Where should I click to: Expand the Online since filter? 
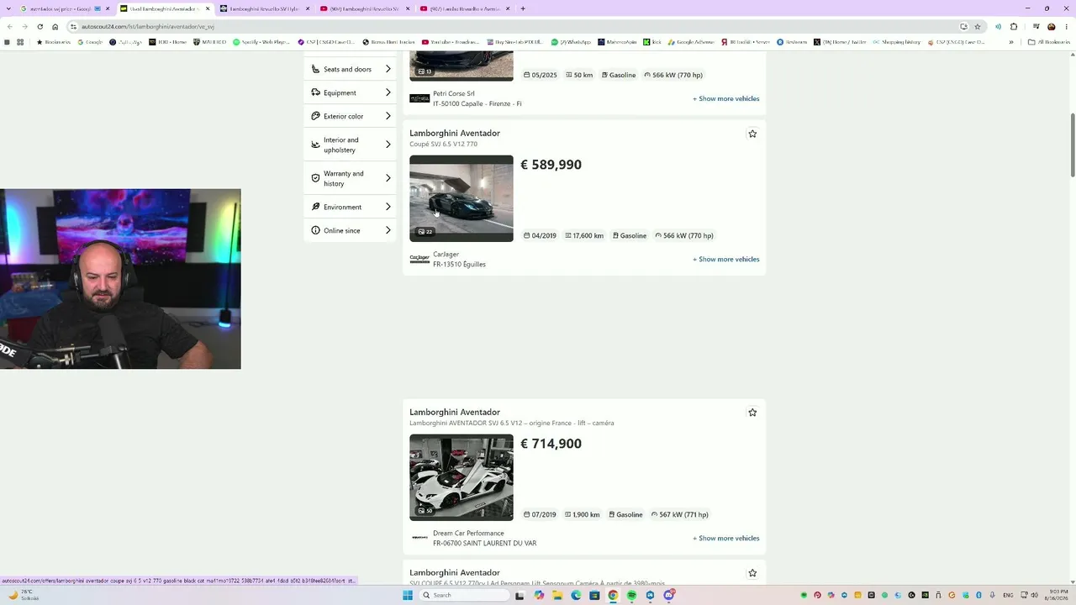(x=351, y=230)
